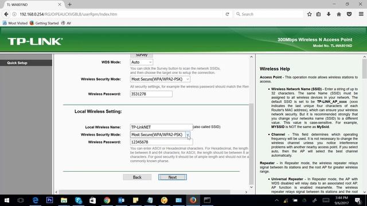The image size is (367, 206).
Task: Open the Most Visited bookmarks folder
Action: (x=15, y=23)
